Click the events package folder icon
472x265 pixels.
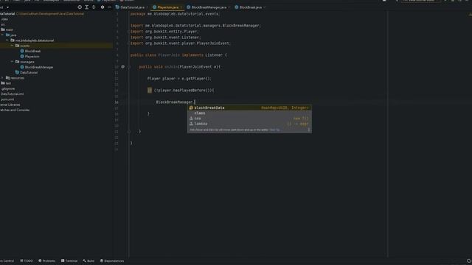point(17,46)
